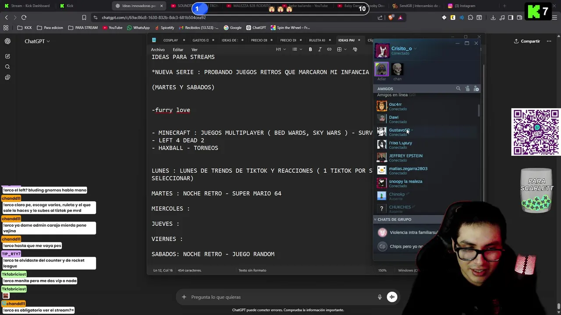Open the Spotefy bookmark

[x=164, y=28]
